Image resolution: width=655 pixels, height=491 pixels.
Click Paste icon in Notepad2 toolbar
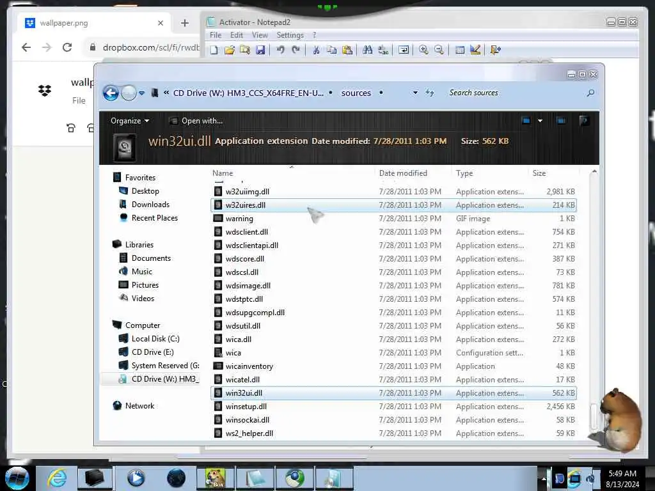347,50
